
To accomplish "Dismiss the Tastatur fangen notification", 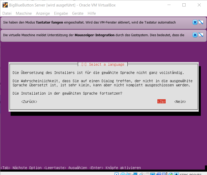I will (195, 22).
